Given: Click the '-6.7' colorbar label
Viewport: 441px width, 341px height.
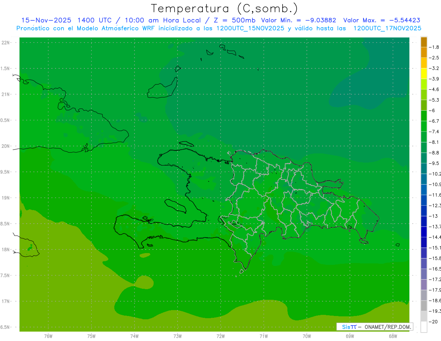Looking at the screenshot, I should (434, 121).
